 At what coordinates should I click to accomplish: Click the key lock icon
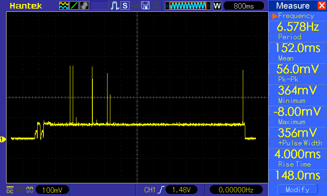click(135, 6)
